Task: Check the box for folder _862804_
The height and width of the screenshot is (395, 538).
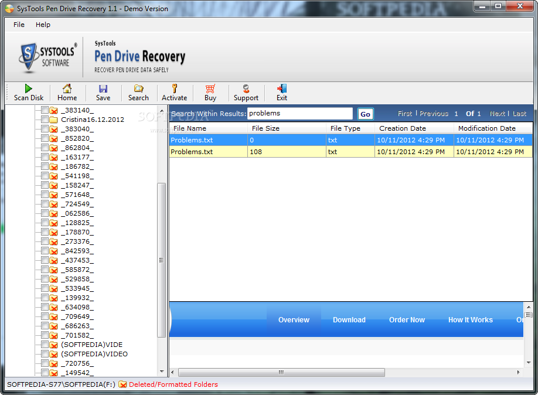Action: 45,148
